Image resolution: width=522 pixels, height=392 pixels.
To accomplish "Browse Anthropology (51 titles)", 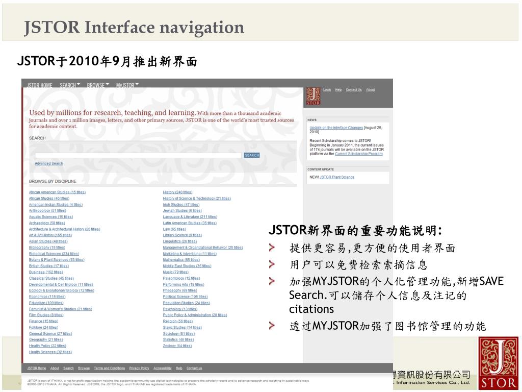I will [47, 211].
